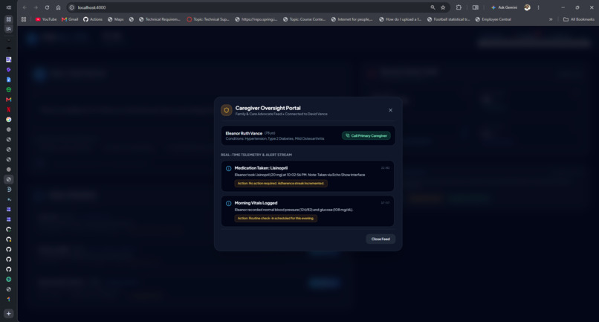Open the Technical Requirem... bookmark
The image size is (599, 322).
(159, 19)
